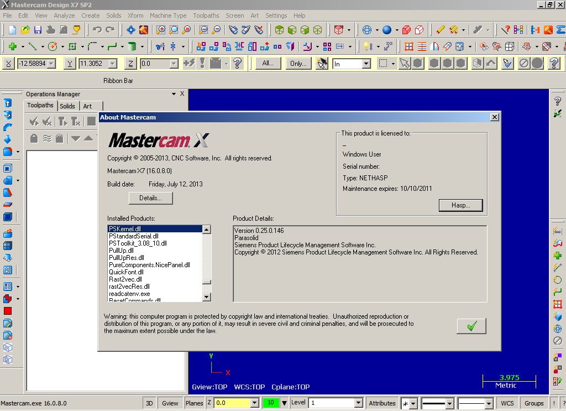Click the open folder icon
The width and height of the screenshot is (566, 411).
coord(25,30)
